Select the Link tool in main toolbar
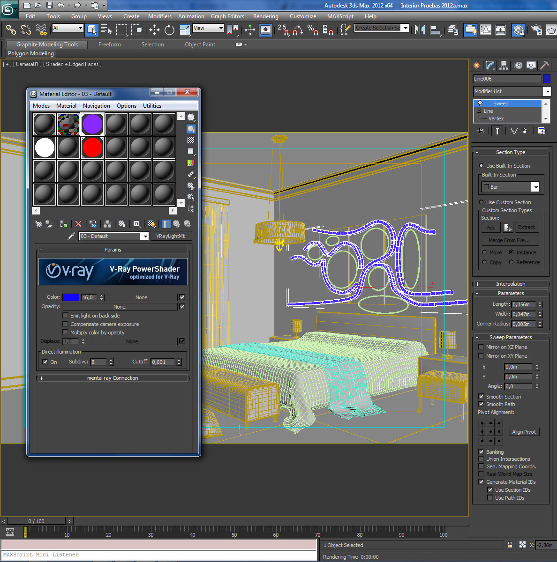Image resolution: width=557 pixels, height=562 pixels. point(10,30)
